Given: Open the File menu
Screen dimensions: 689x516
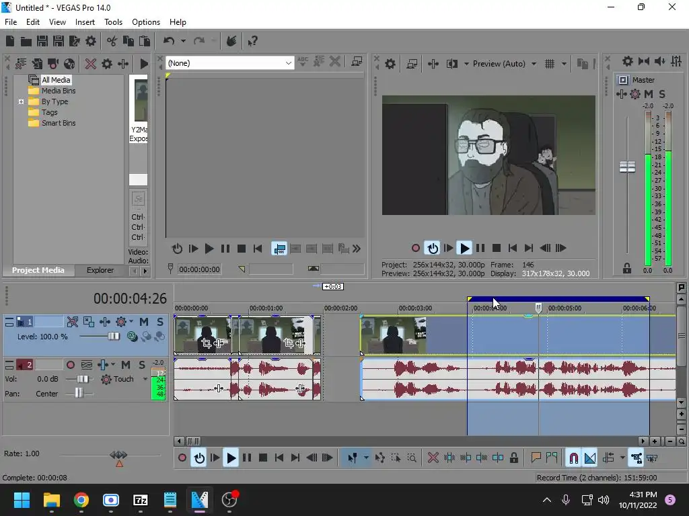Looking at the screenshot, I should [11, 22].
